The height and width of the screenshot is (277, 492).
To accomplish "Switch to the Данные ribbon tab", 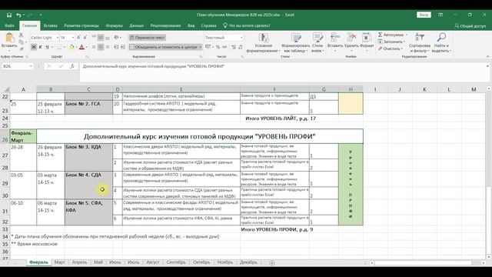I will (137, 25).
